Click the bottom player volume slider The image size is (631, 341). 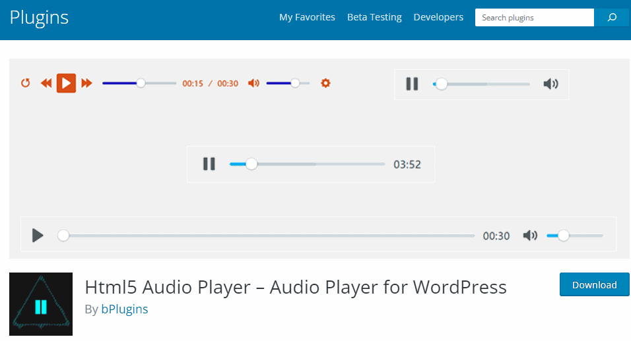click(575, 236)
